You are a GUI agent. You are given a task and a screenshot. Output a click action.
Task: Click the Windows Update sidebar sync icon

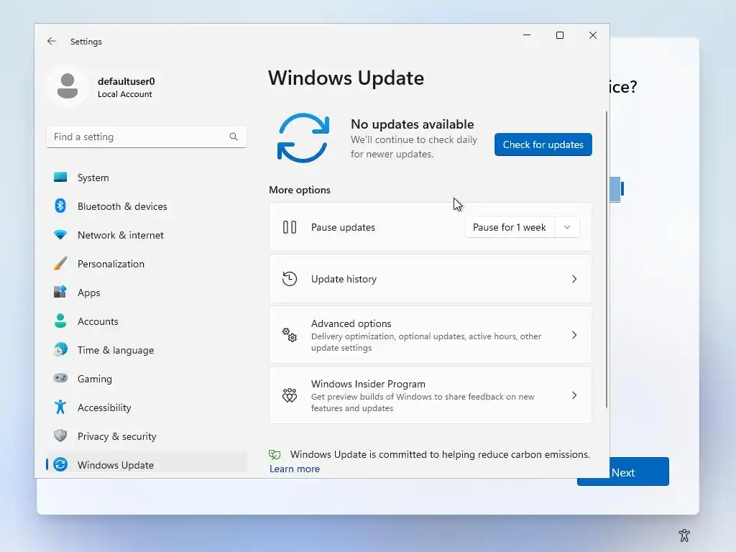tap(60, 464)
